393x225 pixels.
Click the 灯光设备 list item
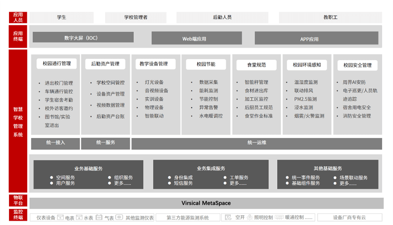click(x=154, y=82)
